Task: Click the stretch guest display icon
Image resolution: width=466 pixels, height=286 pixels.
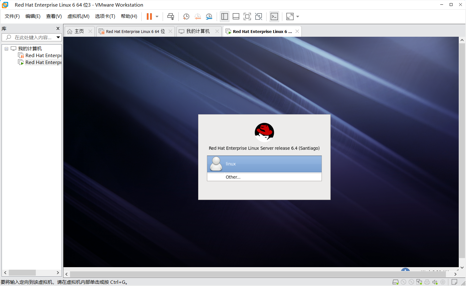Action: tap(290, 17)
